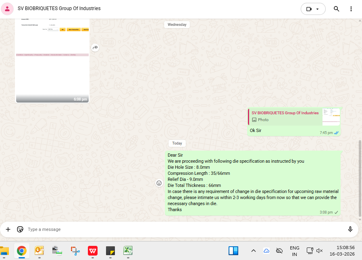The height and width of the screenshot is (260, 362).
Task: Open the ENG IN language switcher
Action: point(294,251)
